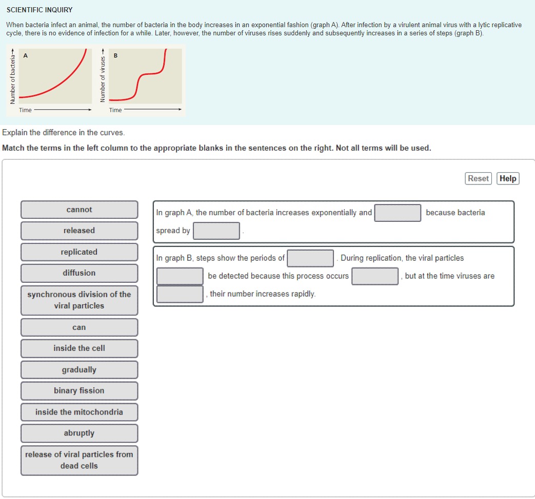Click the blank before "be detected because"
This screenshot has width=535, height=499.
pyautogui.click(x=179, y=276)
